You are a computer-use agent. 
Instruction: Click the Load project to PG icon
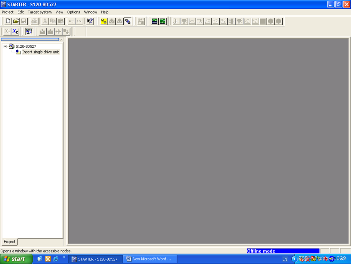click(x=120, y=21)
